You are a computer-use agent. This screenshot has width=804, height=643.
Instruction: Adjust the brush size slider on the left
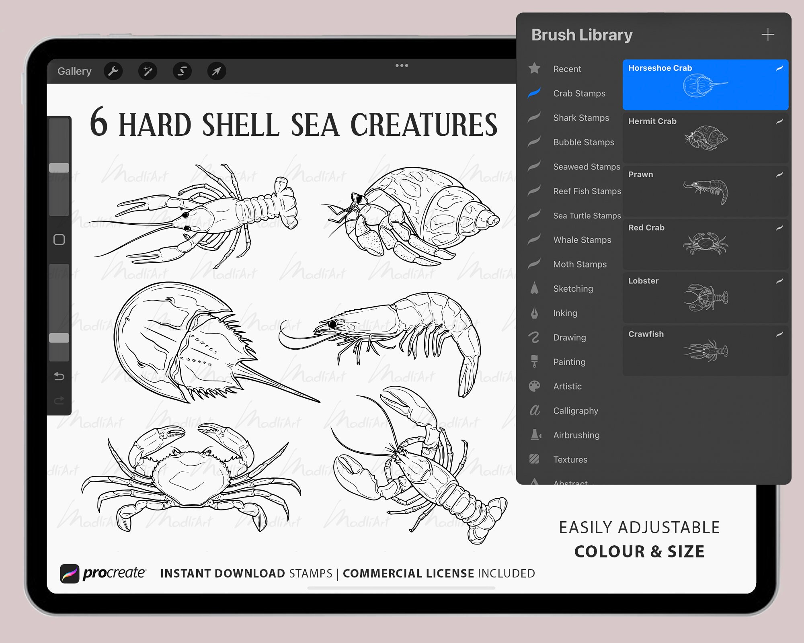pos(59,165)
